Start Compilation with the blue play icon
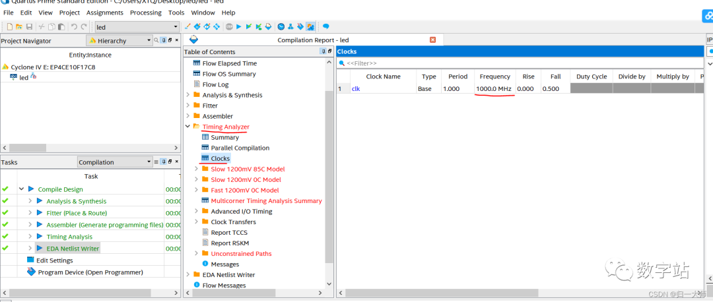Screen dimensions: 713x302 click(x=239, y=27)
